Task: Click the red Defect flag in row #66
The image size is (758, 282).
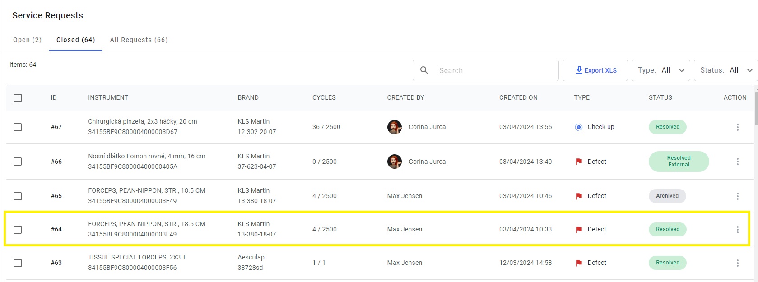Action: 579,162
